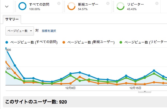167x109 pixels.
Task: Remove the すべての訪問 segment with its X
Action: tap(59, 3)
